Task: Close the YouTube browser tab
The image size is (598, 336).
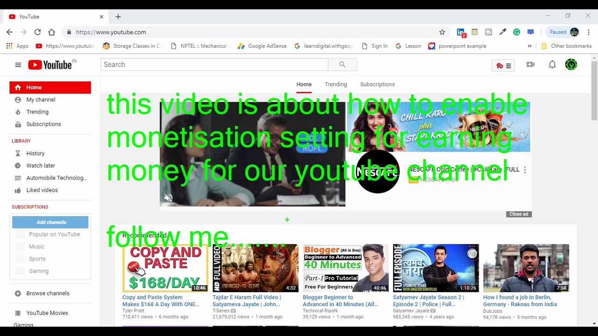Action: pos(101,17)
